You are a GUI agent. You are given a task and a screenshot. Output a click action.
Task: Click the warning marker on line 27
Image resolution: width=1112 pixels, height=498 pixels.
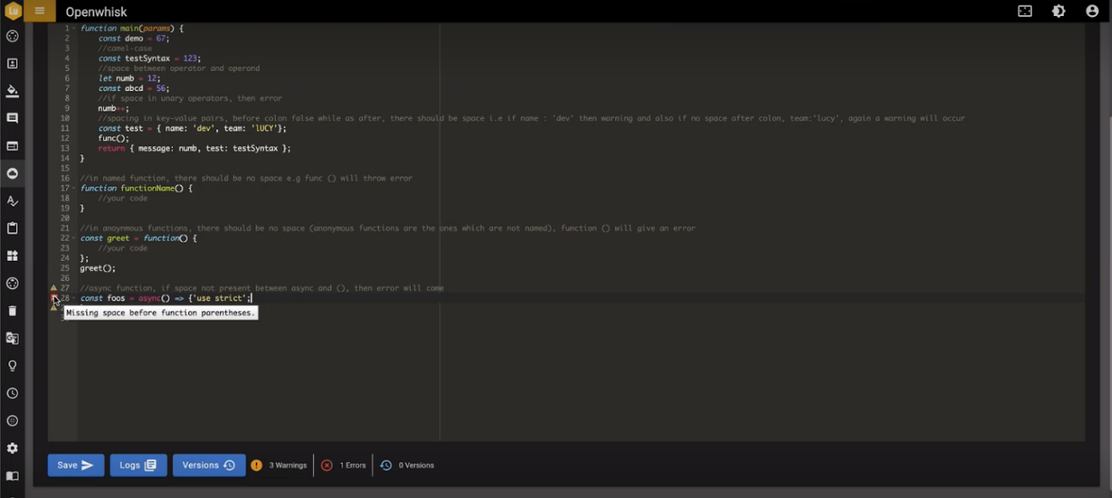pyautogui.click(x=54, y=288)
